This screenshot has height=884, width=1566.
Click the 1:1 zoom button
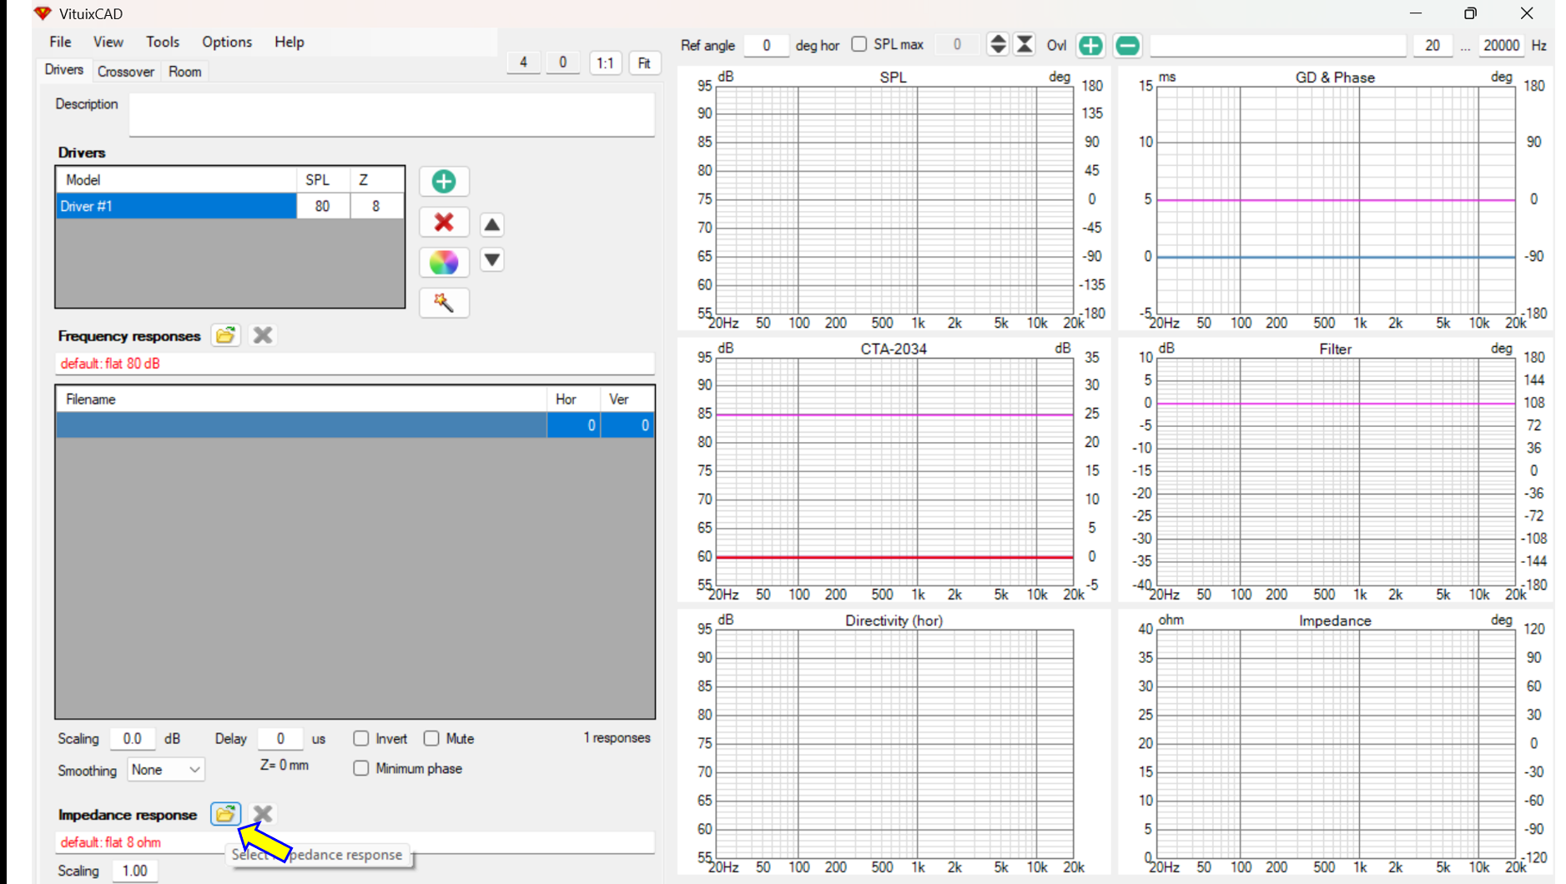pos(605,63)
